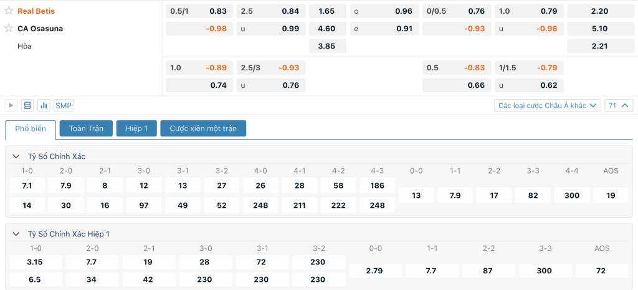Pick first-half 6.5 odds under 1-0

click(36, 279)
